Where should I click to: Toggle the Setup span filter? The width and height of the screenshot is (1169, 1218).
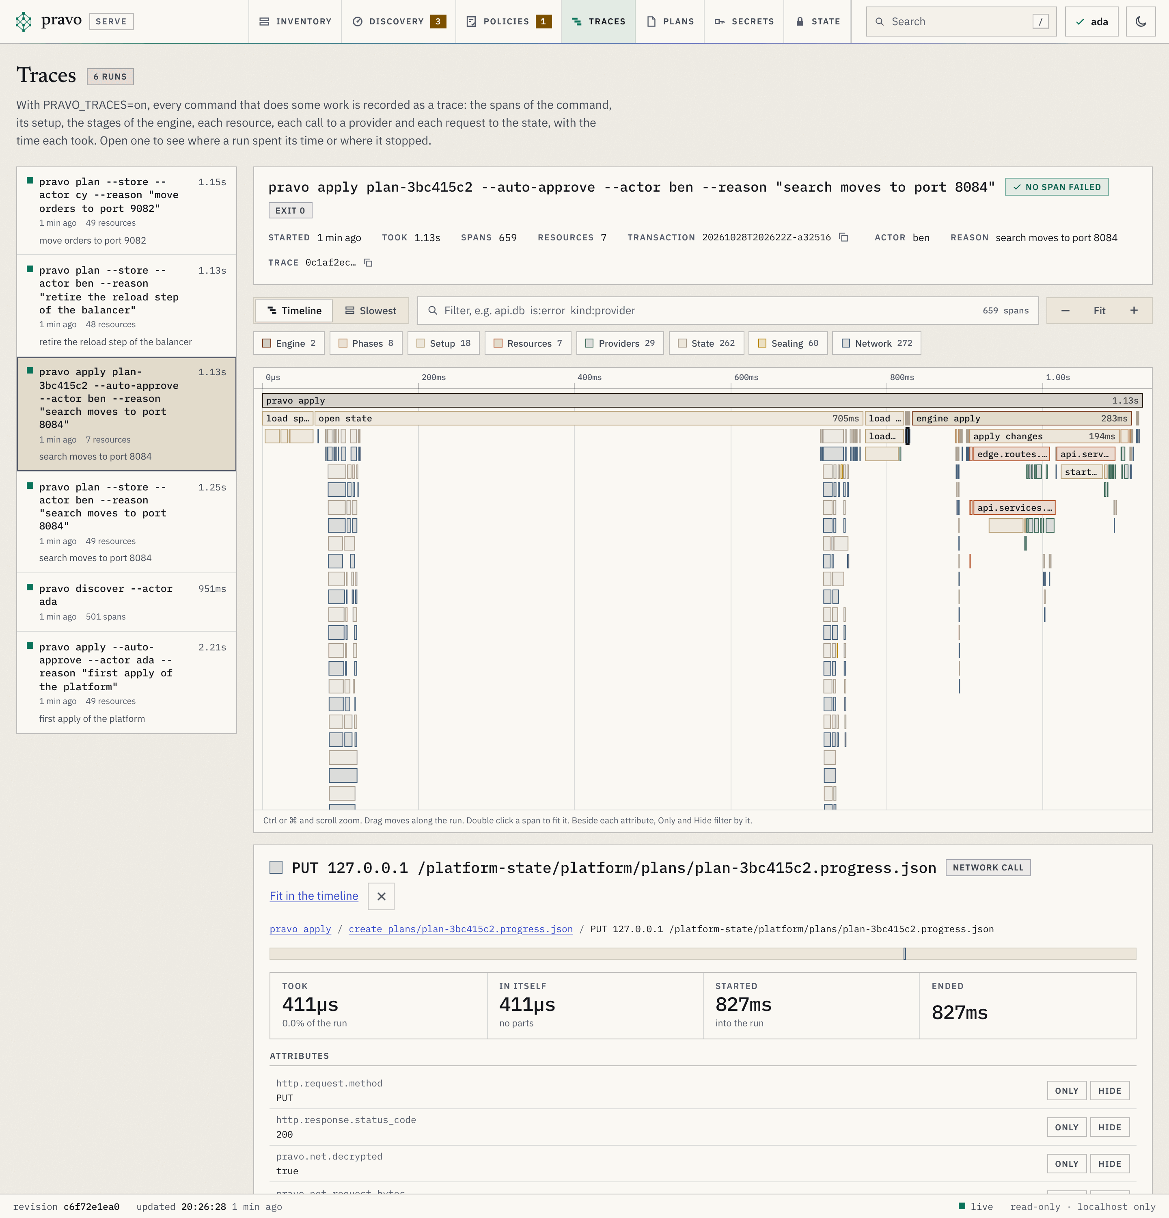444,343
